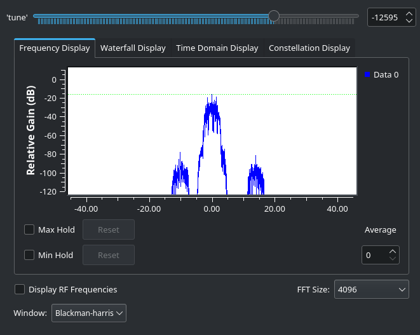Enable the Min Hold checkbox

29,255
